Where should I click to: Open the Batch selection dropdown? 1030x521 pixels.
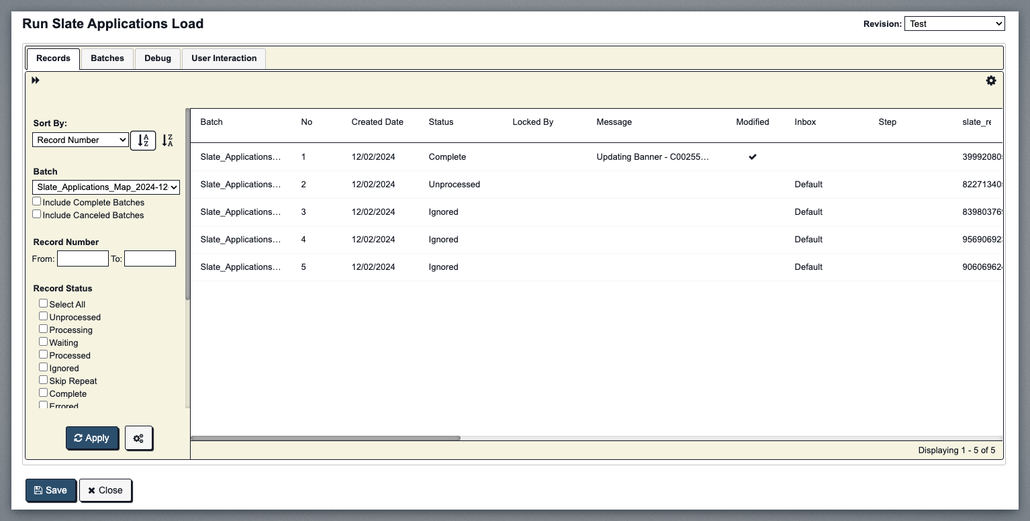106,187
